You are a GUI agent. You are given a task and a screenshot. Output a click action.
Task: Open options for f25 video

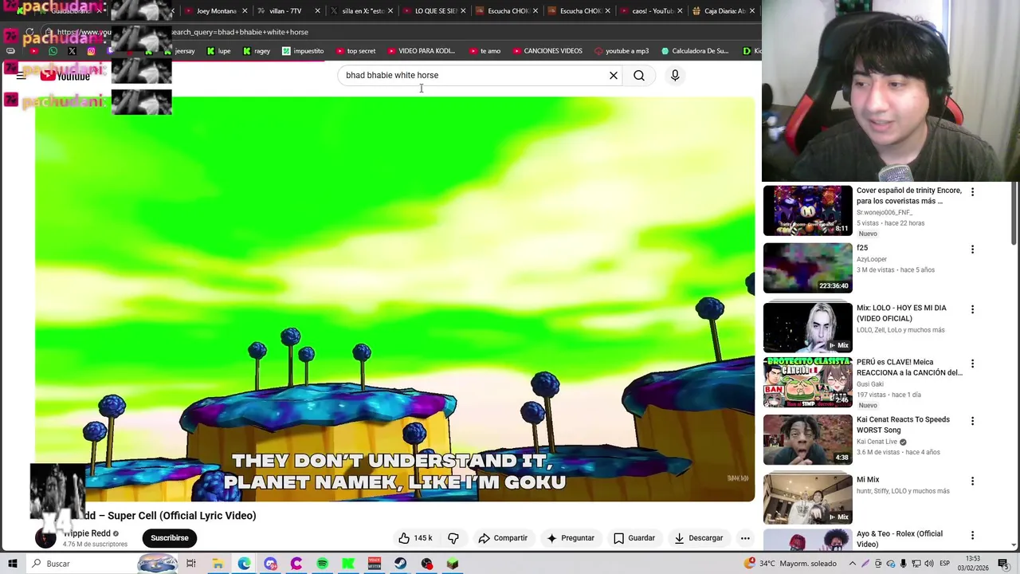point(972,250)
